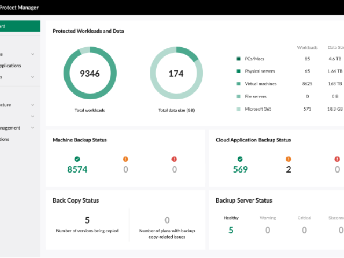
Task: Click the green check icon above 569
Action: pyautogui.click(x=240, y=159)
